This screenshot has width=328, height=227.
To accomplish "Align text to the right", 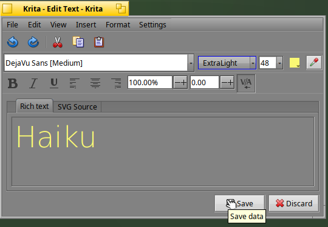I will point(116,83).
